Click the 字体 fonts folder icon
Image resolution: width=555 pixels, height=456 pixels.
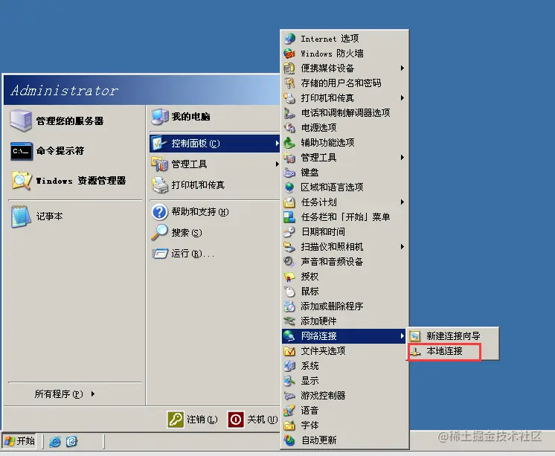(289, 426)
